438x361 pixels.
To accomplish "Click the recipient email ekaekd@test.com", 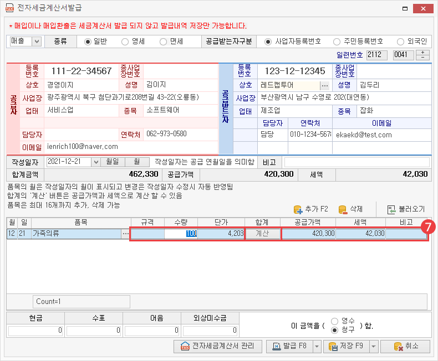I will pyautogui.click(x=364, y=135).
